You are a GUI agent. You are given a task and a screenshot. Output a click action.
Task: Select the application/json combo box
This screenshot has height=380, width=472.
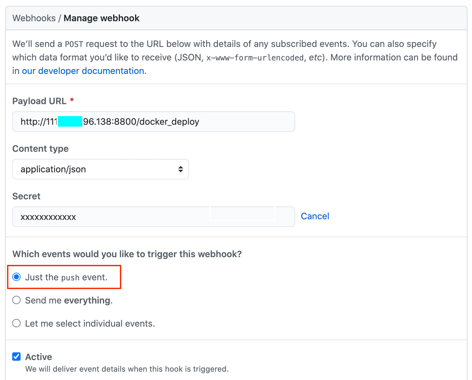(x=100, y=169)
